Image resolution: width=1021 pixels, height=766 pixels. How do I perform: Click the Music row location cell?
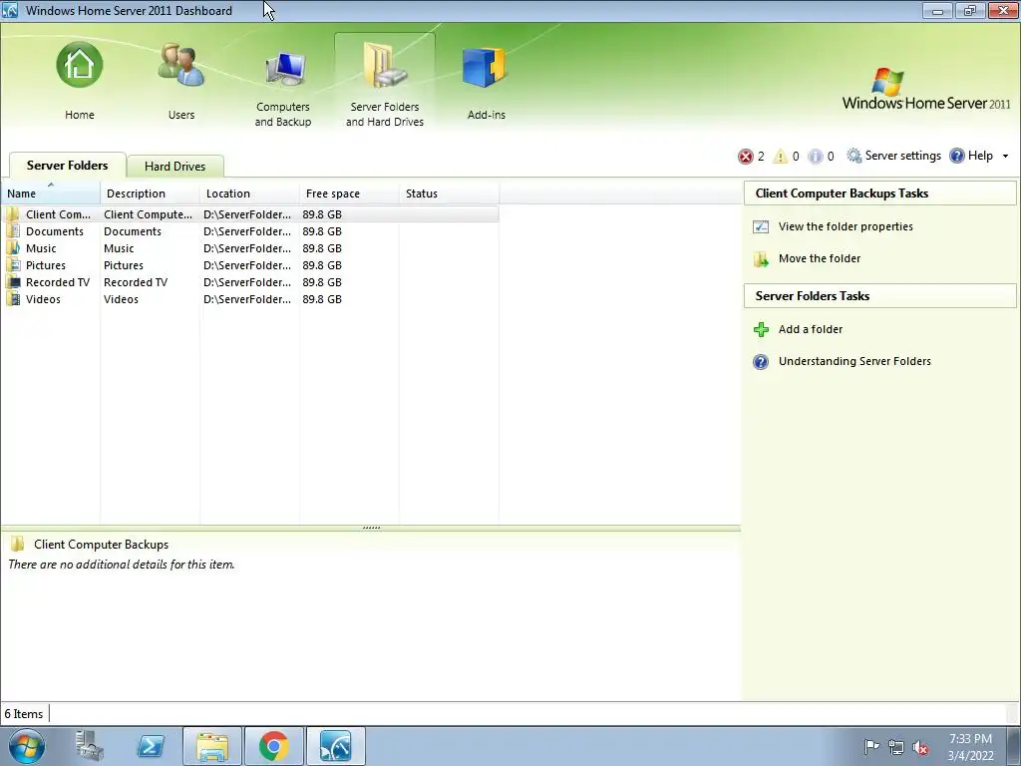pos(247,248)
